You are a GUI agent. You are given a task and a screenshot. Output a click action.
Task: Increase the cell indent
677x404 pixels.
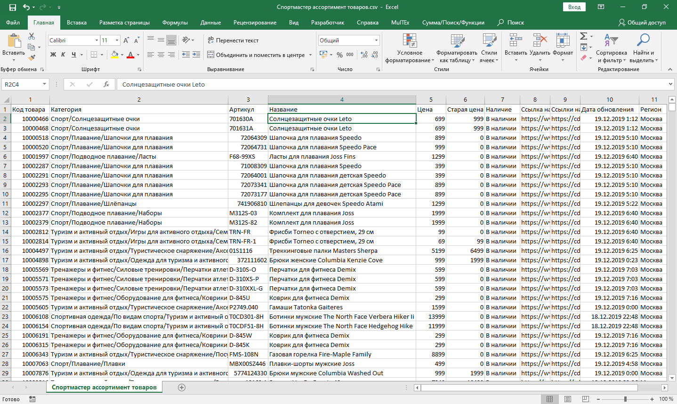(196, 55)
